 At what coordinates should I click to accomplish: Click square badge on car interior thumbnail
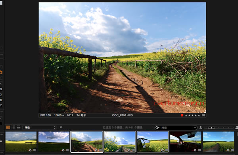click(x=200, y=150)
